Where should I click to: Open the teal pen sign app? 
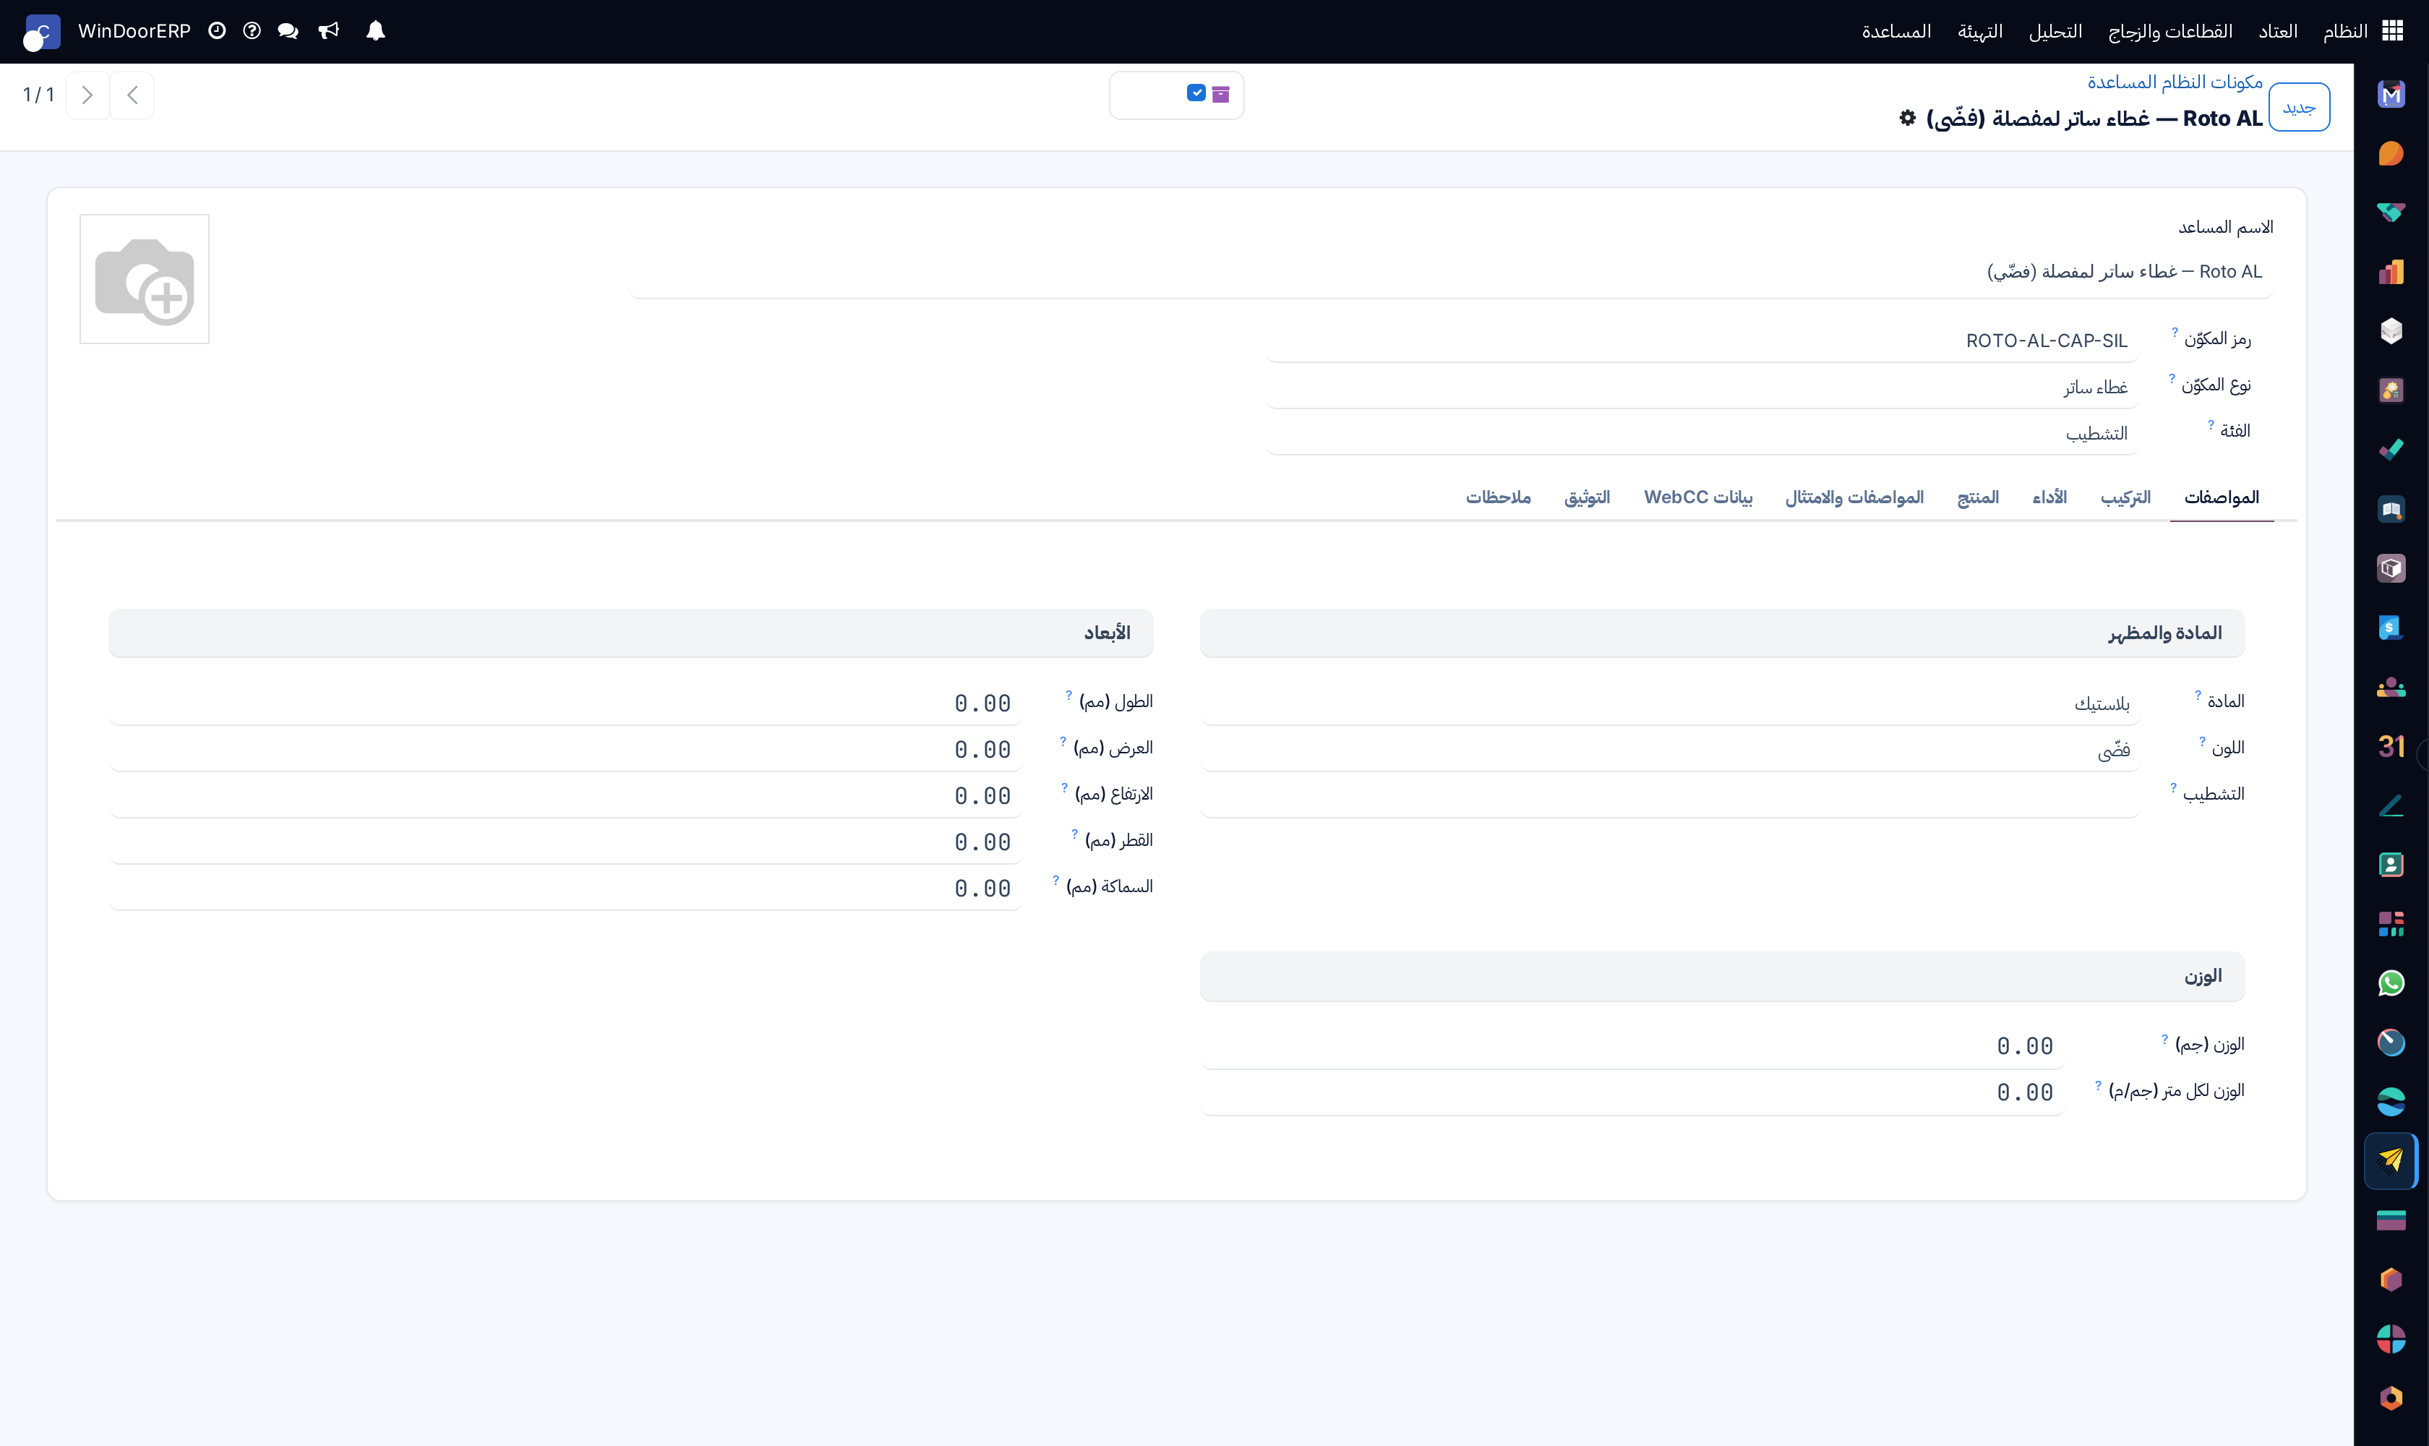pyautogui.click(x=2391, y=806)
